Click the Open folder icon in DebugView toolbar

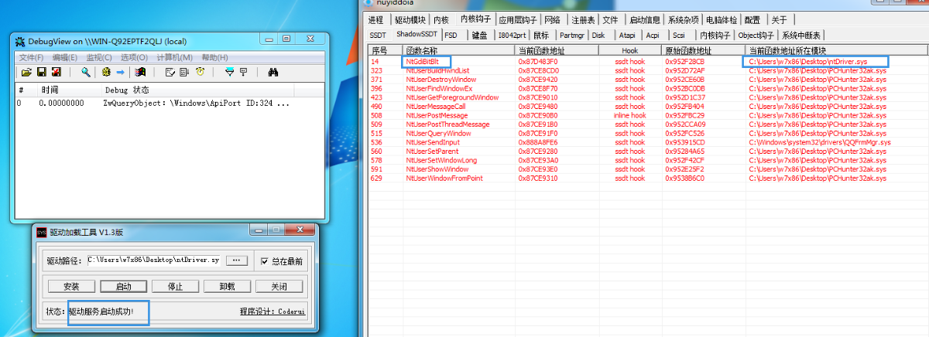pyautogui.click(x=26, y=72)
